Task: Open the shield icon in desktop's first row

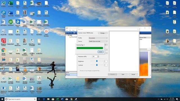Action: coord(3,4)
